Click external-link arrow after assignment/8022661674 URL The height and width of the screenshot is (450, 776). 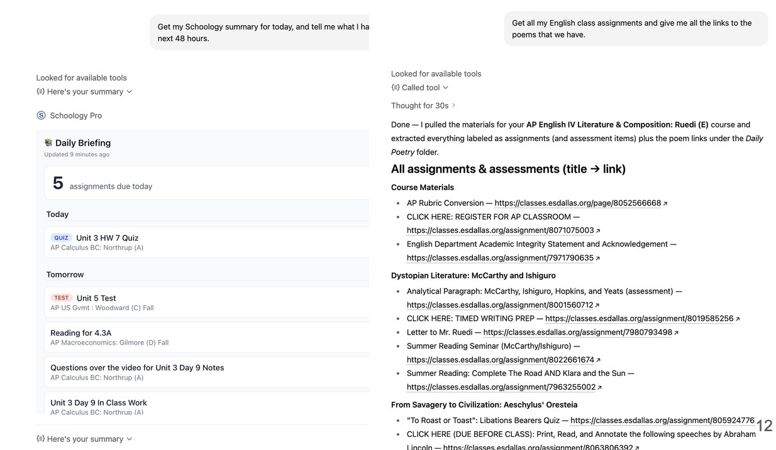click(x=599, y=360)
